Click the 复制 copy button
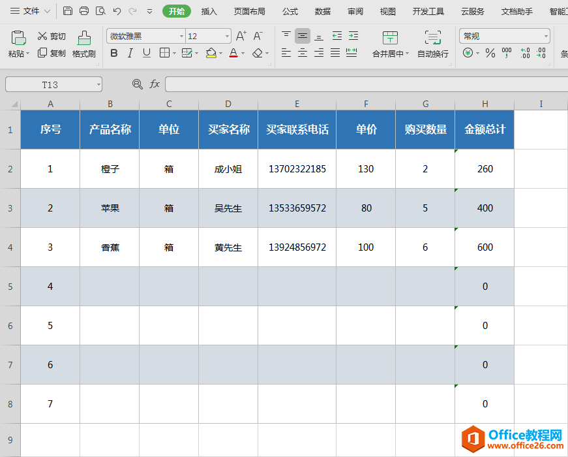Viewport: 568px width, 457px height. pyautogui.click(x=52, y=54)
